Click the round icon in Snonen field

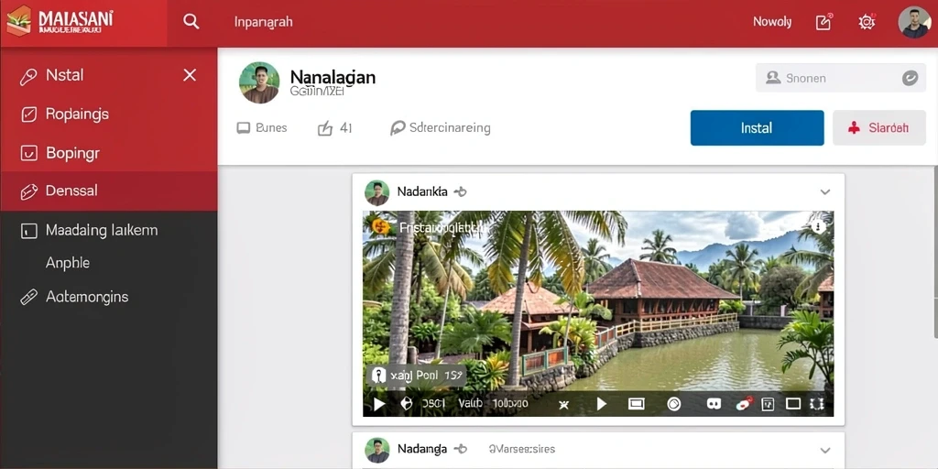pos(910,78)
